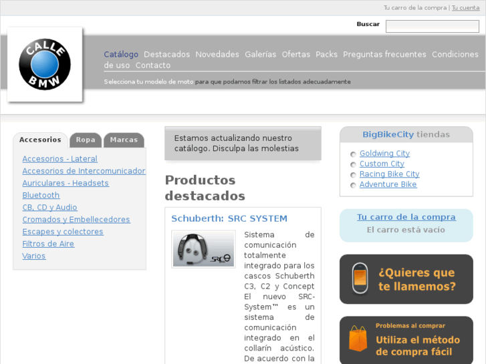Open Accesorios - Lateral category
This screenshot has height=364, width=486.
(x=59, y=158)
